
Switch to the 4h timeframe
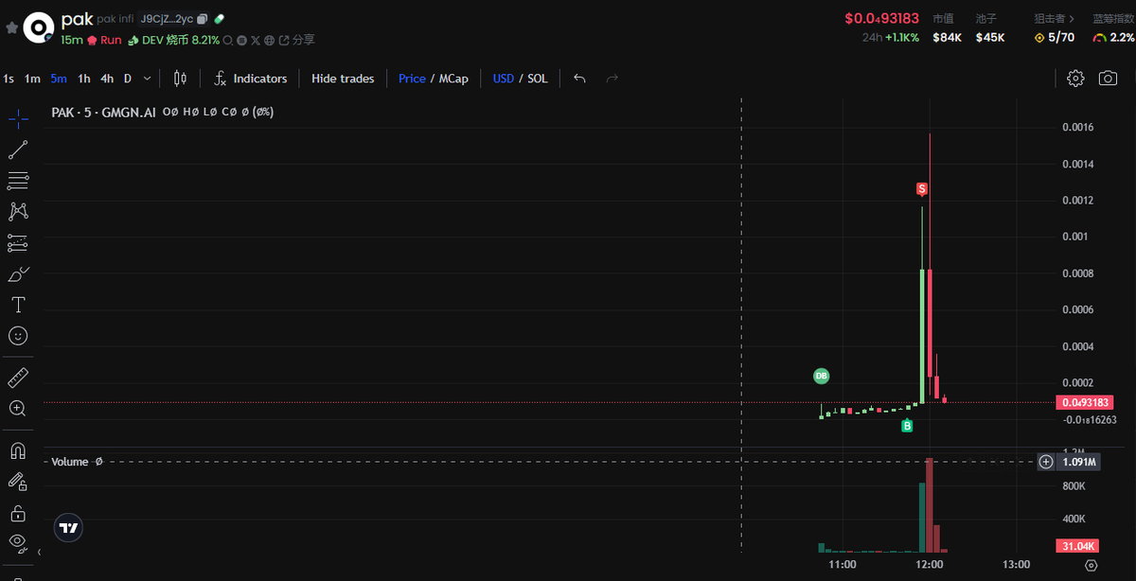[107, 79]
